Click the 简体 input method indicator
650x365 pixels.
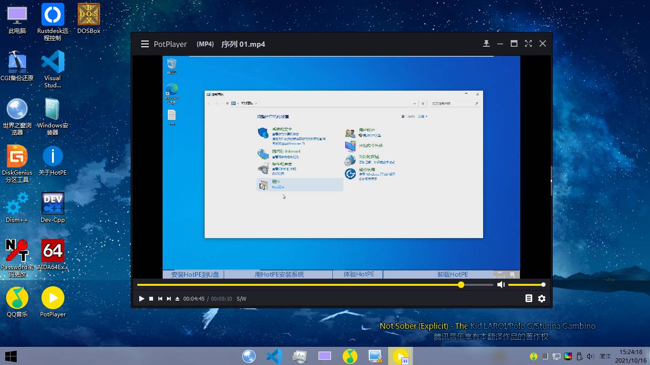605,356
